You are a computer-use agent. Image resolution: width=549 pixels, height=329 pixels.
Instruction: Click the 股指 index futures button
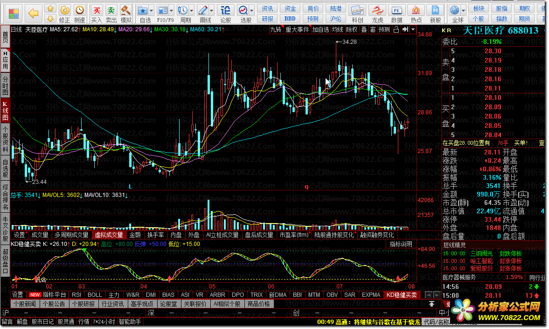[502, 8]
